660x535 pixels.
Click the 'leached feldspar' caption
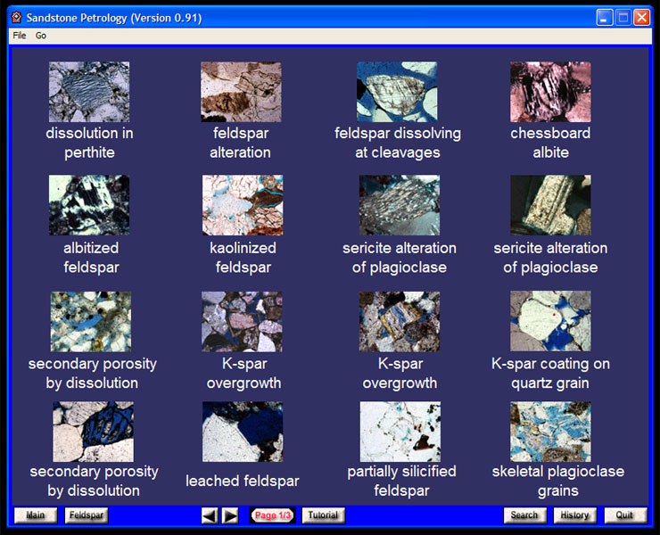[243, 481]
